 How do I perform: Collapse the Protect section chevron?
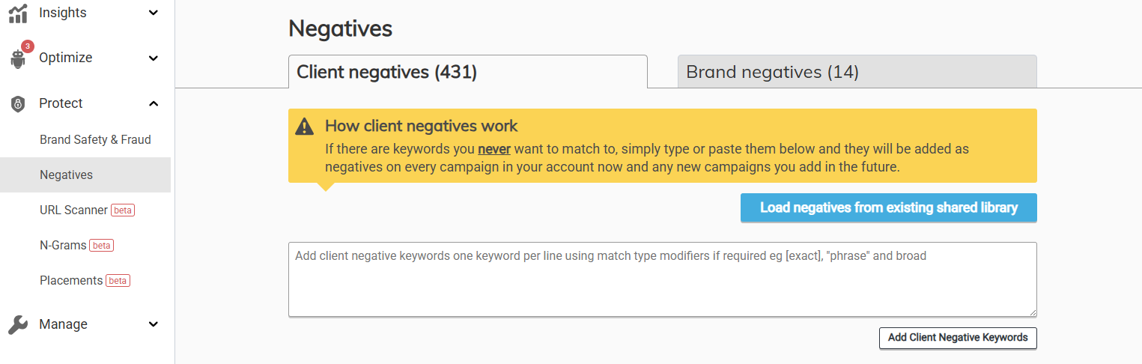[x=154, y=103]
